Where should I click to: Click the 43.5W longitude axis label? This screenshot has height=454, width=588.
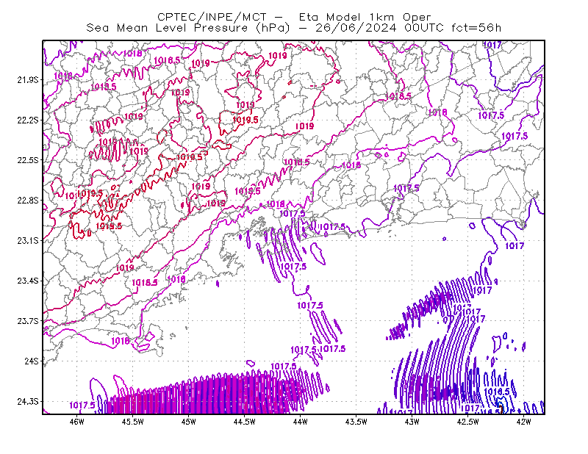point(356,422)
